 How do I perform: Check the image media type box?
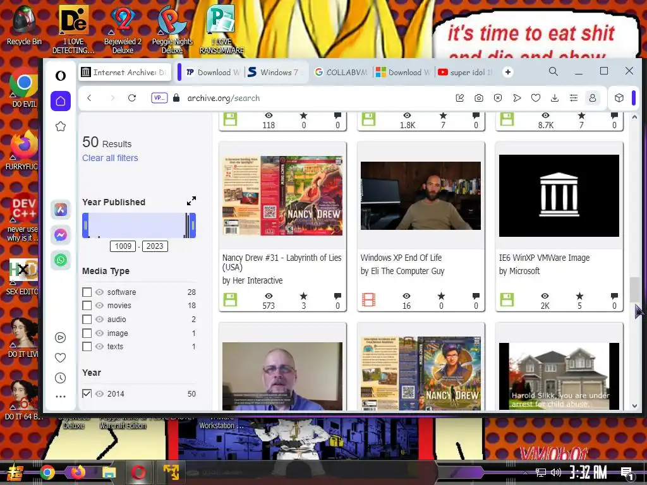(87, 333)
